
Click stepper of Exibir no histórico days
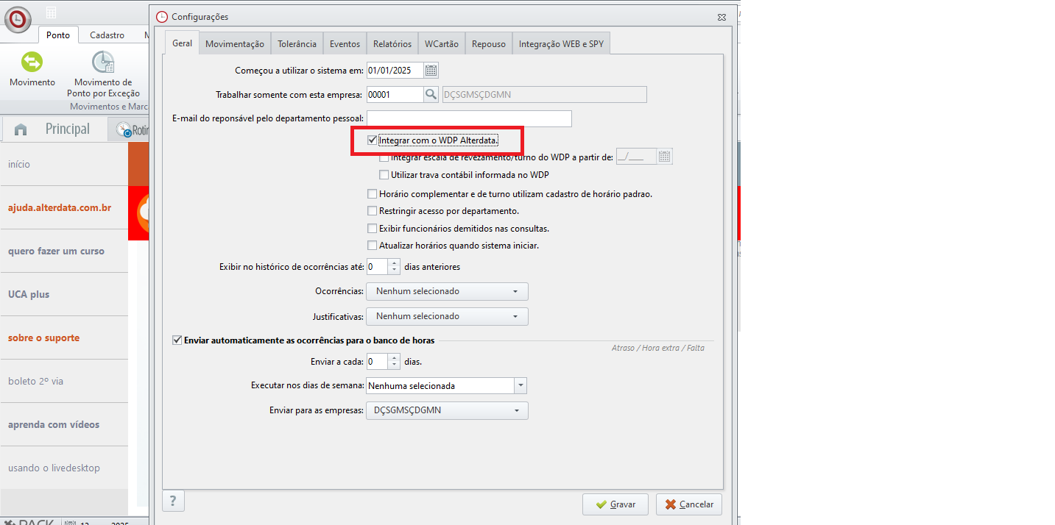pos(394,266)
